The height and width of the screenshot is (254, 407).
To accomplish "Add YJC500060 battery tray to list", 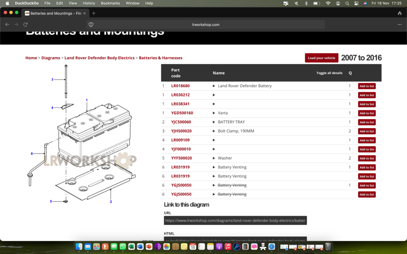I will tap(367, 122).
